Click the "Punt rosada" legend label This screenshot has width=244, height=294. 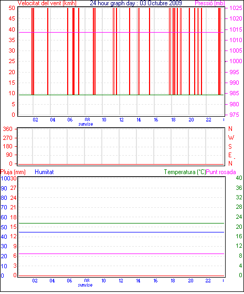[221, 172]
